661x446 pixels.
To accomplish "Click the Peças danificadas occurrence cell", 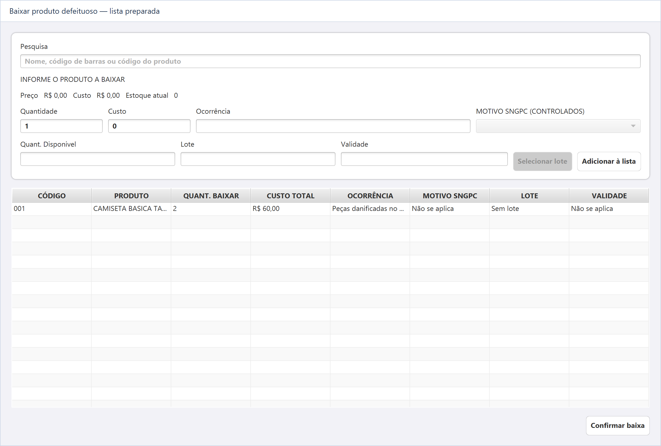I will tap(370, 209).
